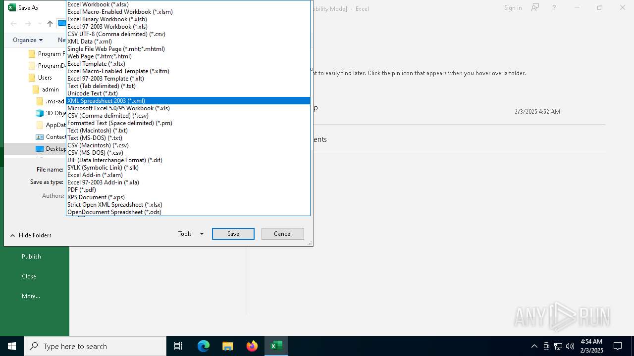Select Unicode Text (*.txt) format
This screenshot has height=356, width=634.
coord(188,93)
